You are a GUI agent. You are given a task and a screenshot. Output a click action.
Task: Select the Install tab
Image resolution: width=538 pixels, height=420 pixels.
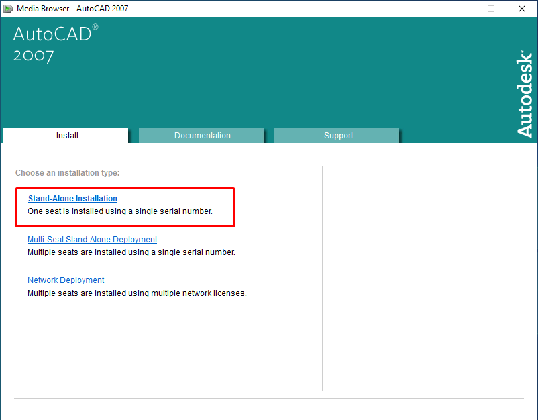click(x=66, y=136)
